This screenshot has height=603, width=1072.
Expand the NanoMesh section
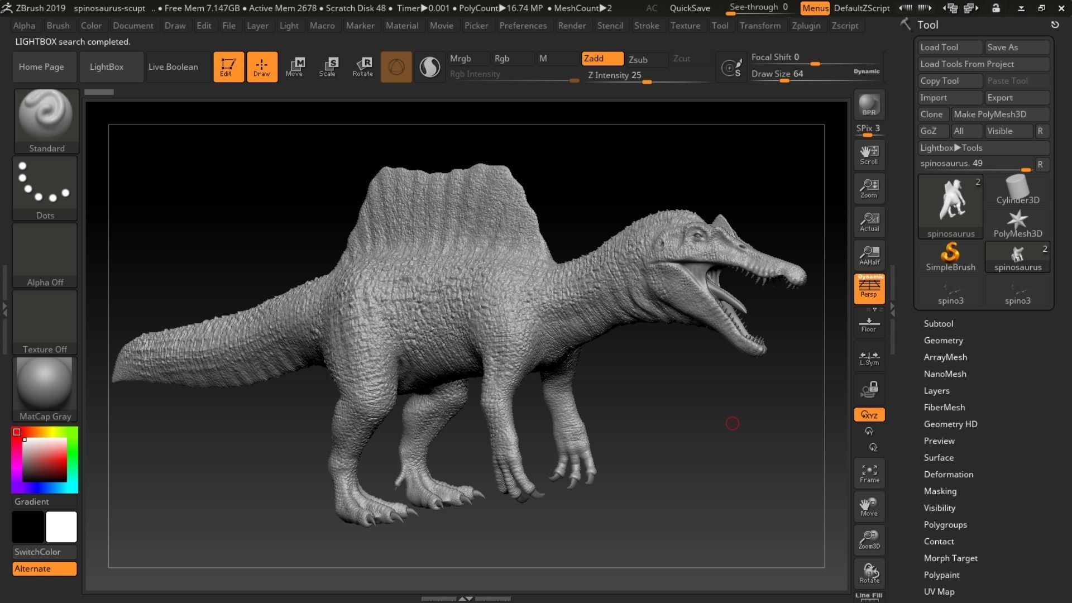click(945, 374)
